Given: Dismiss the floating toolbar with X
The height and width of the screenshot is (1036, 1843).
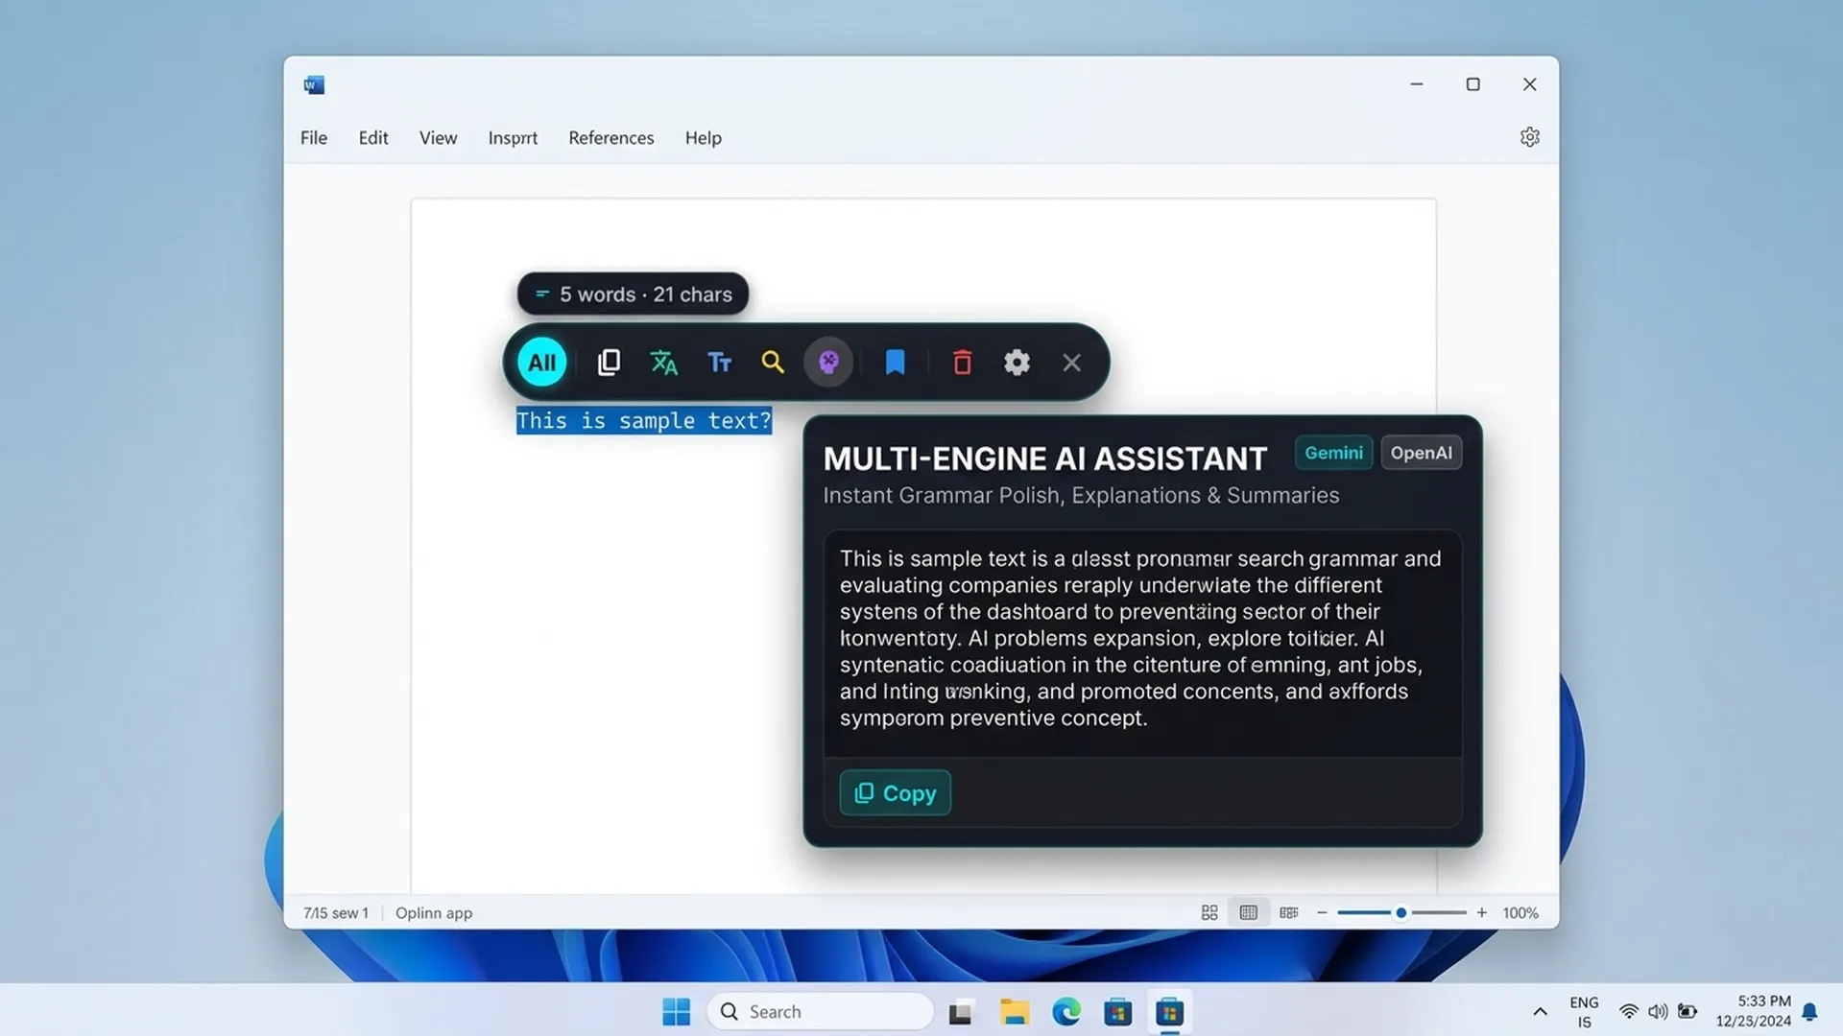Looking at the screenshot, I should 1071,363.
